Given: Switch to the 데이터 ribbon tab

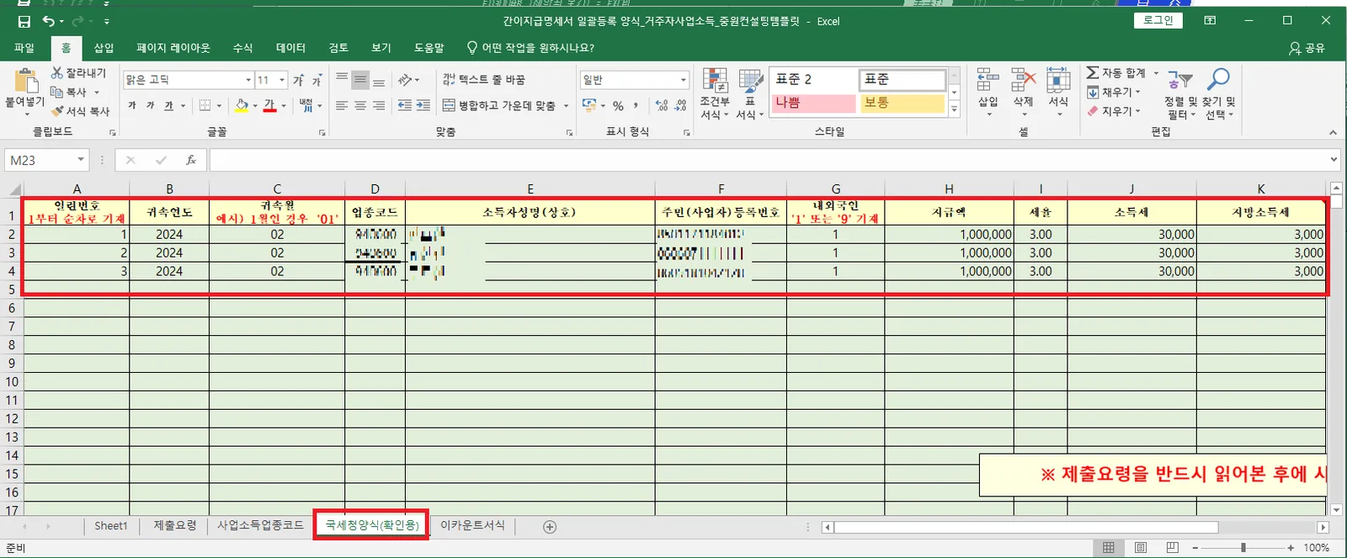Looking at the screenshot, I should click(x=290, y=48).
